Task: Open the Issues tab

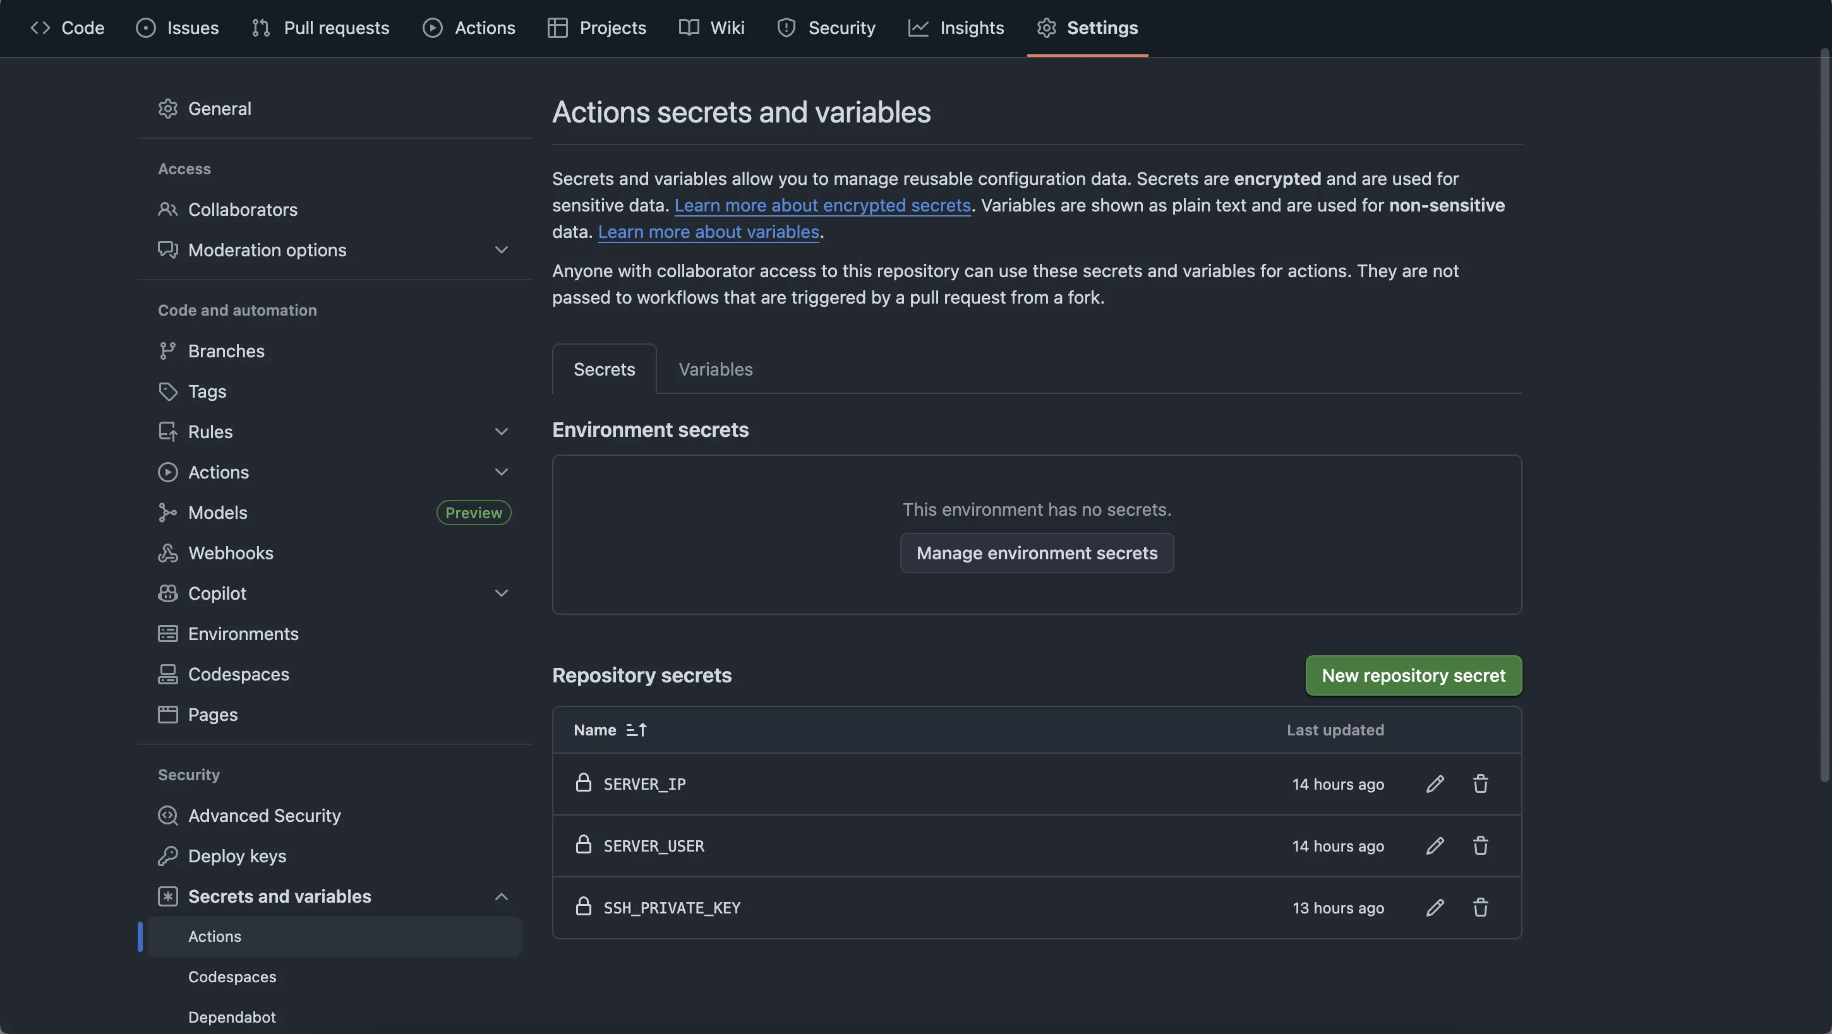Action: 177,28
